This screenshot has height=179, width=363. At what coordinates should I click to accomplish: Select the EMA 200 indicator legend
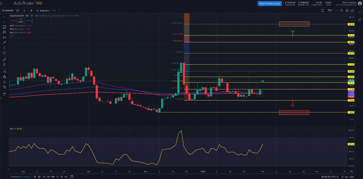pos(20,33)
